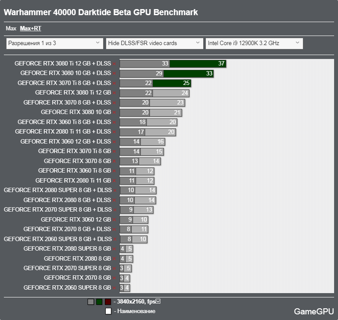The width and height of the screenshot is (338, 320).
Task: Remove GEFORCE RTX 3070 8 GB + DLSS row
Action: tap(114, 103)
